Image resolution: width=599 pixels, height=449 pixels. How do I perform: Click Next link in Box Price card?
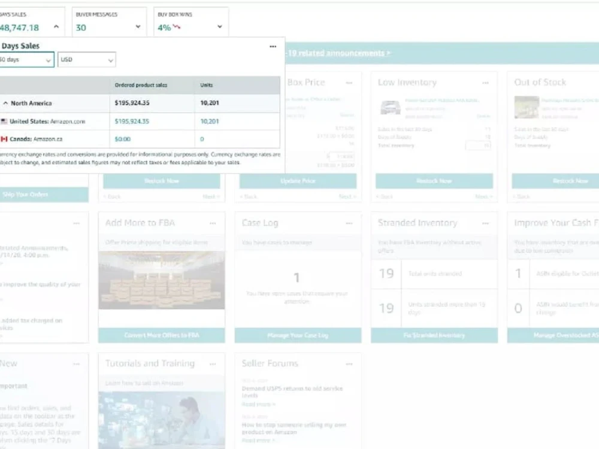pyautogui.click(x=347, y=196)
